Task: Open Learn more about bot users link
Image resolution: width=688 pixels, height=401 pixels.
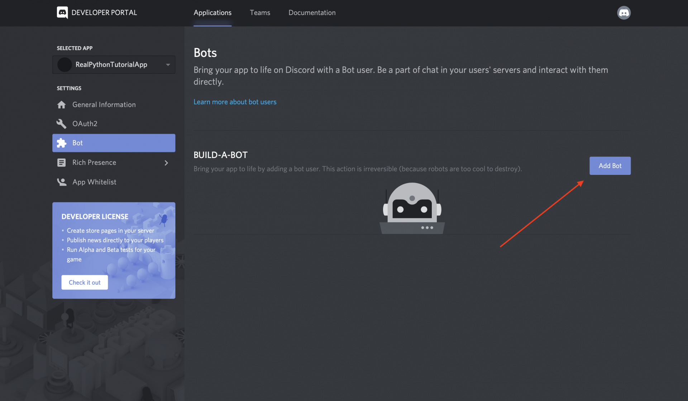Action: coord(235,102)
